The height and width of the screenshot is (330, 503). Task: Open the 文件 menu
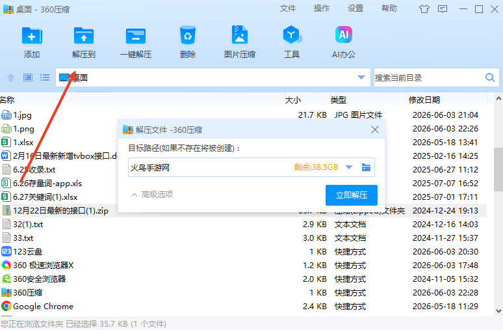[287, 8]
